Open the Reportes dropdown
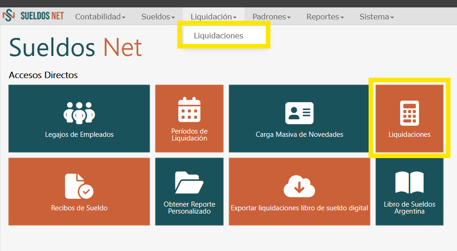 pyautogui.click(x=325, y=17)
